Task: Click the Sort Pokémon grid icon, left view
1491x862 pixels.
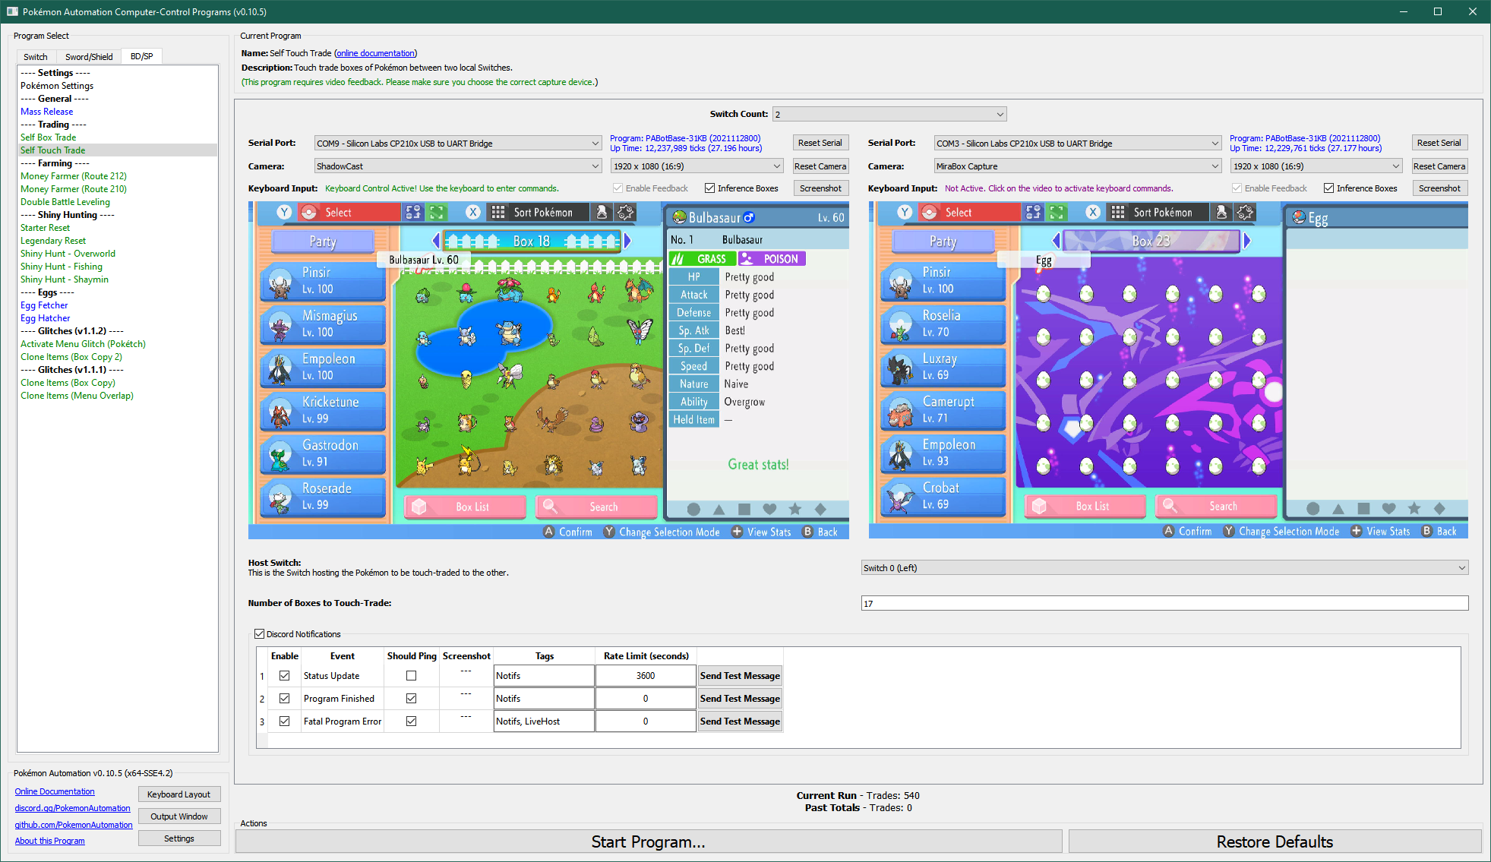Action: pyautogui.click(x=498, y=213)
